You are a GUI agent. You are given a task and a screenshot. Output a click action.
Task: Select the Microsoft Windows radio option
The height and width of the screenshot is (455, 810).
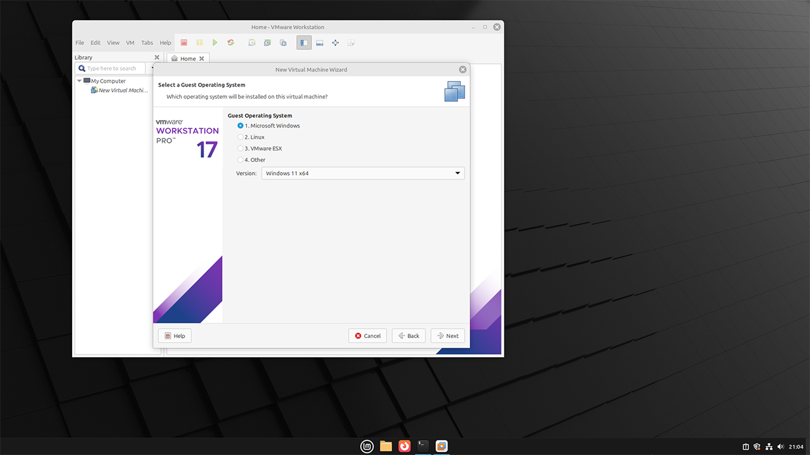(240, 126)
